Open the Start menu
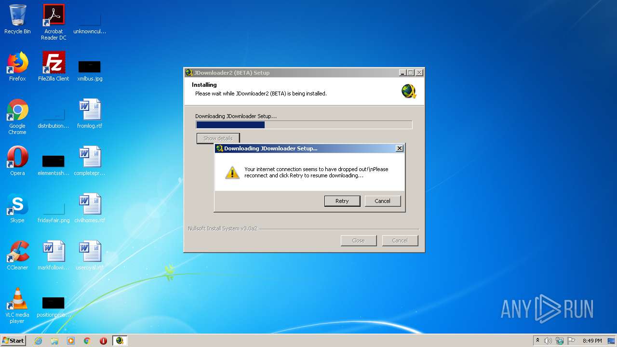The height and width of the screenshot is (347, 617). pyautogui.click(x=13, y=341)
